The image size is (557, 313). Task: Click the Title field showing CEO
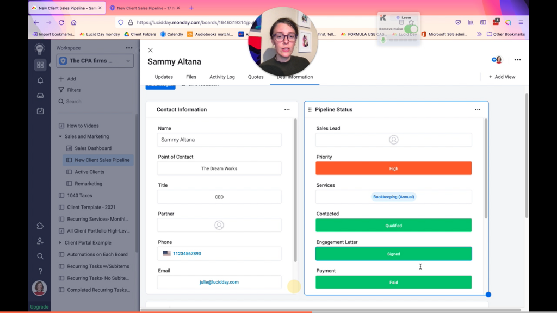[219, 197]
